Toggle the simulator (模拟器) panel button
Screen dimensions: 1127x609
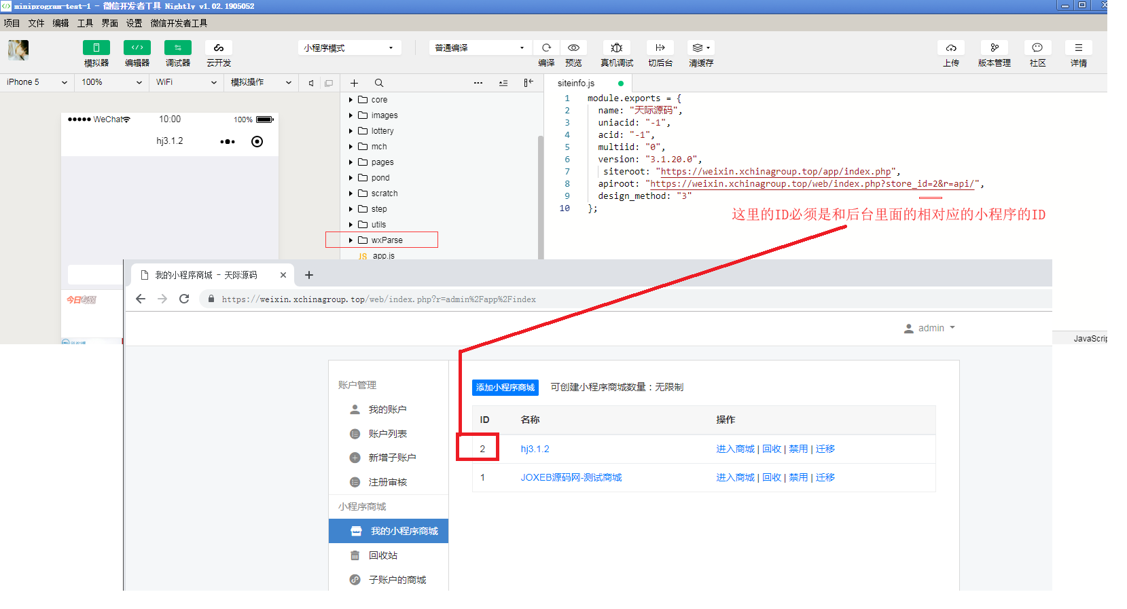tap(96, 48)
